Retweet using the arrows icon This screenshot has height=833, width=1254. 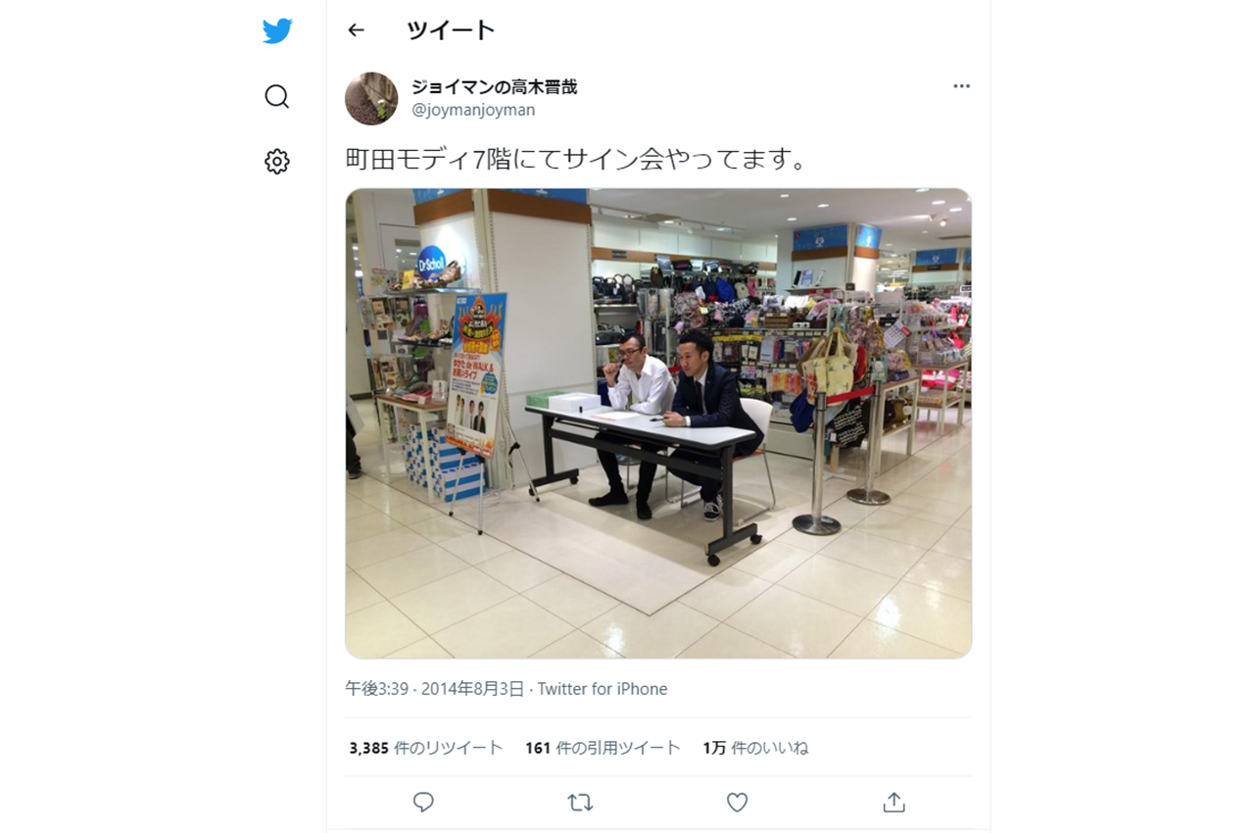click(x=580, y=803)
